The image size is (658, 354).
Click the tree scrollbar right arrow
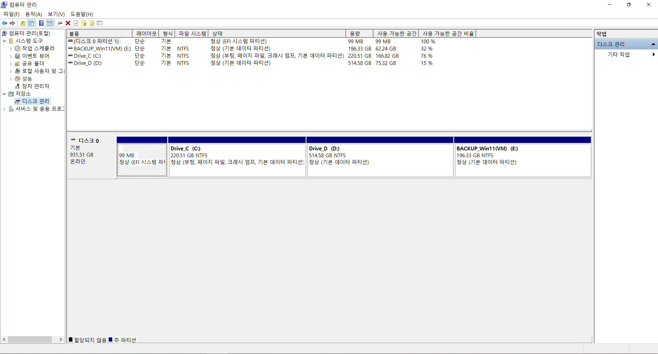click(x=61, y=339)
